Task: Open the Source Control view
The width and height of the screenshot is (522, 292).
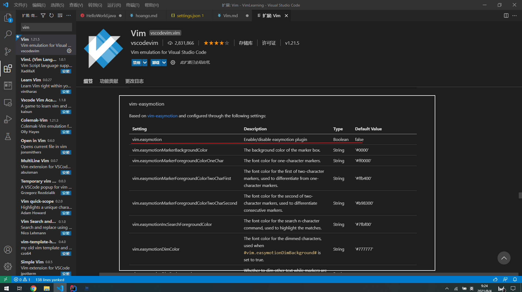Action: point(8,51)
